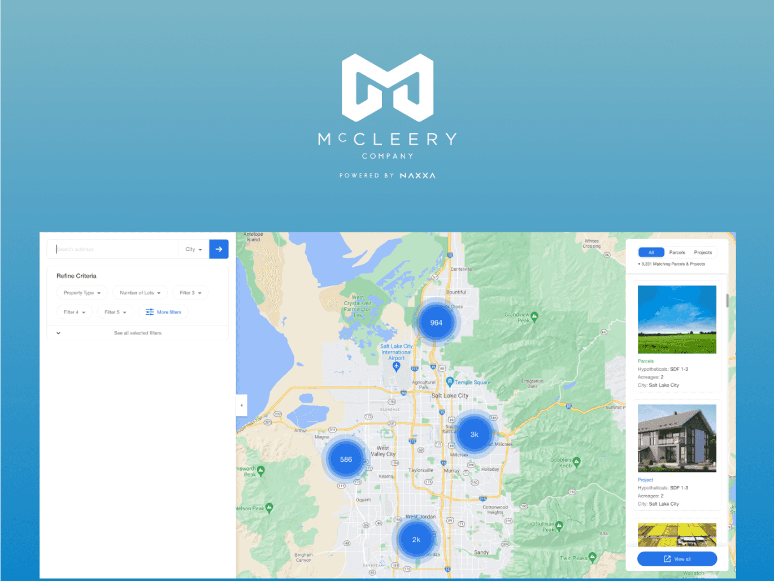This screenshot has height=581, width=774.
Task: Click the Project label on second card
Action: click(645, 480)
